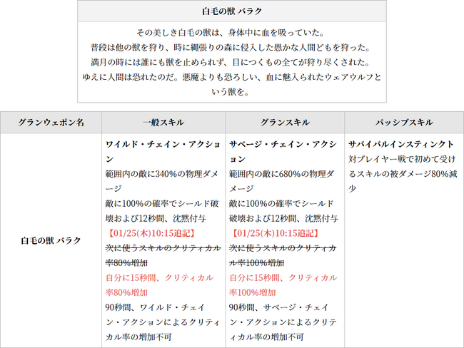
Task: Click the line starting '満月の時には誰にも'
Action: [231, 62]
